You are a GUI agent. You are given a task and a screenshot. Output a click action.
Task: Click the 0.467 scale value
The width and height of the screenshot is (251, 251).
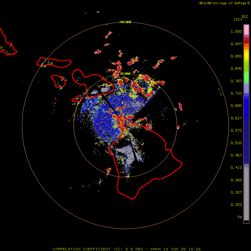[x=236, y=155]
